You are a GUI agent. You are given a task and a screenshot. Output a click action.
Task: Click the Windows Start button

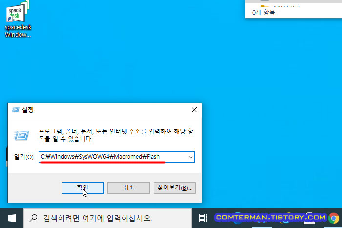point(12,218)
